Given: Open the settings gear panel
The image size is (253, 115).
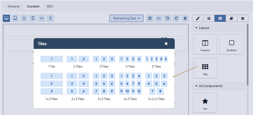Looking at the screenshot, I should tap(242, 18).
